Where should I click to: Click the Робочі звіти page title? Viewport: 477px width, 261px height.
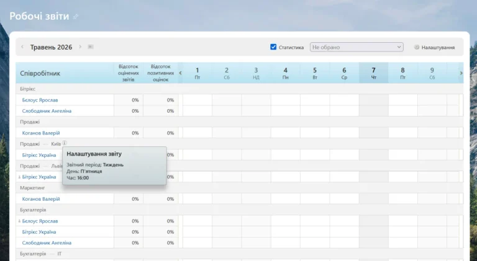click(x=39, y=16)
